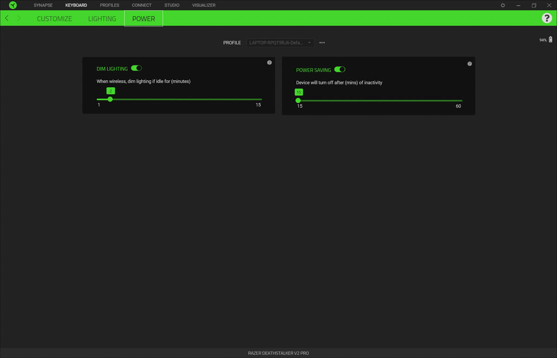This screenshot has height=358, width=557.
Task: Close the Razer Synapse window
Action: [549, 5]
